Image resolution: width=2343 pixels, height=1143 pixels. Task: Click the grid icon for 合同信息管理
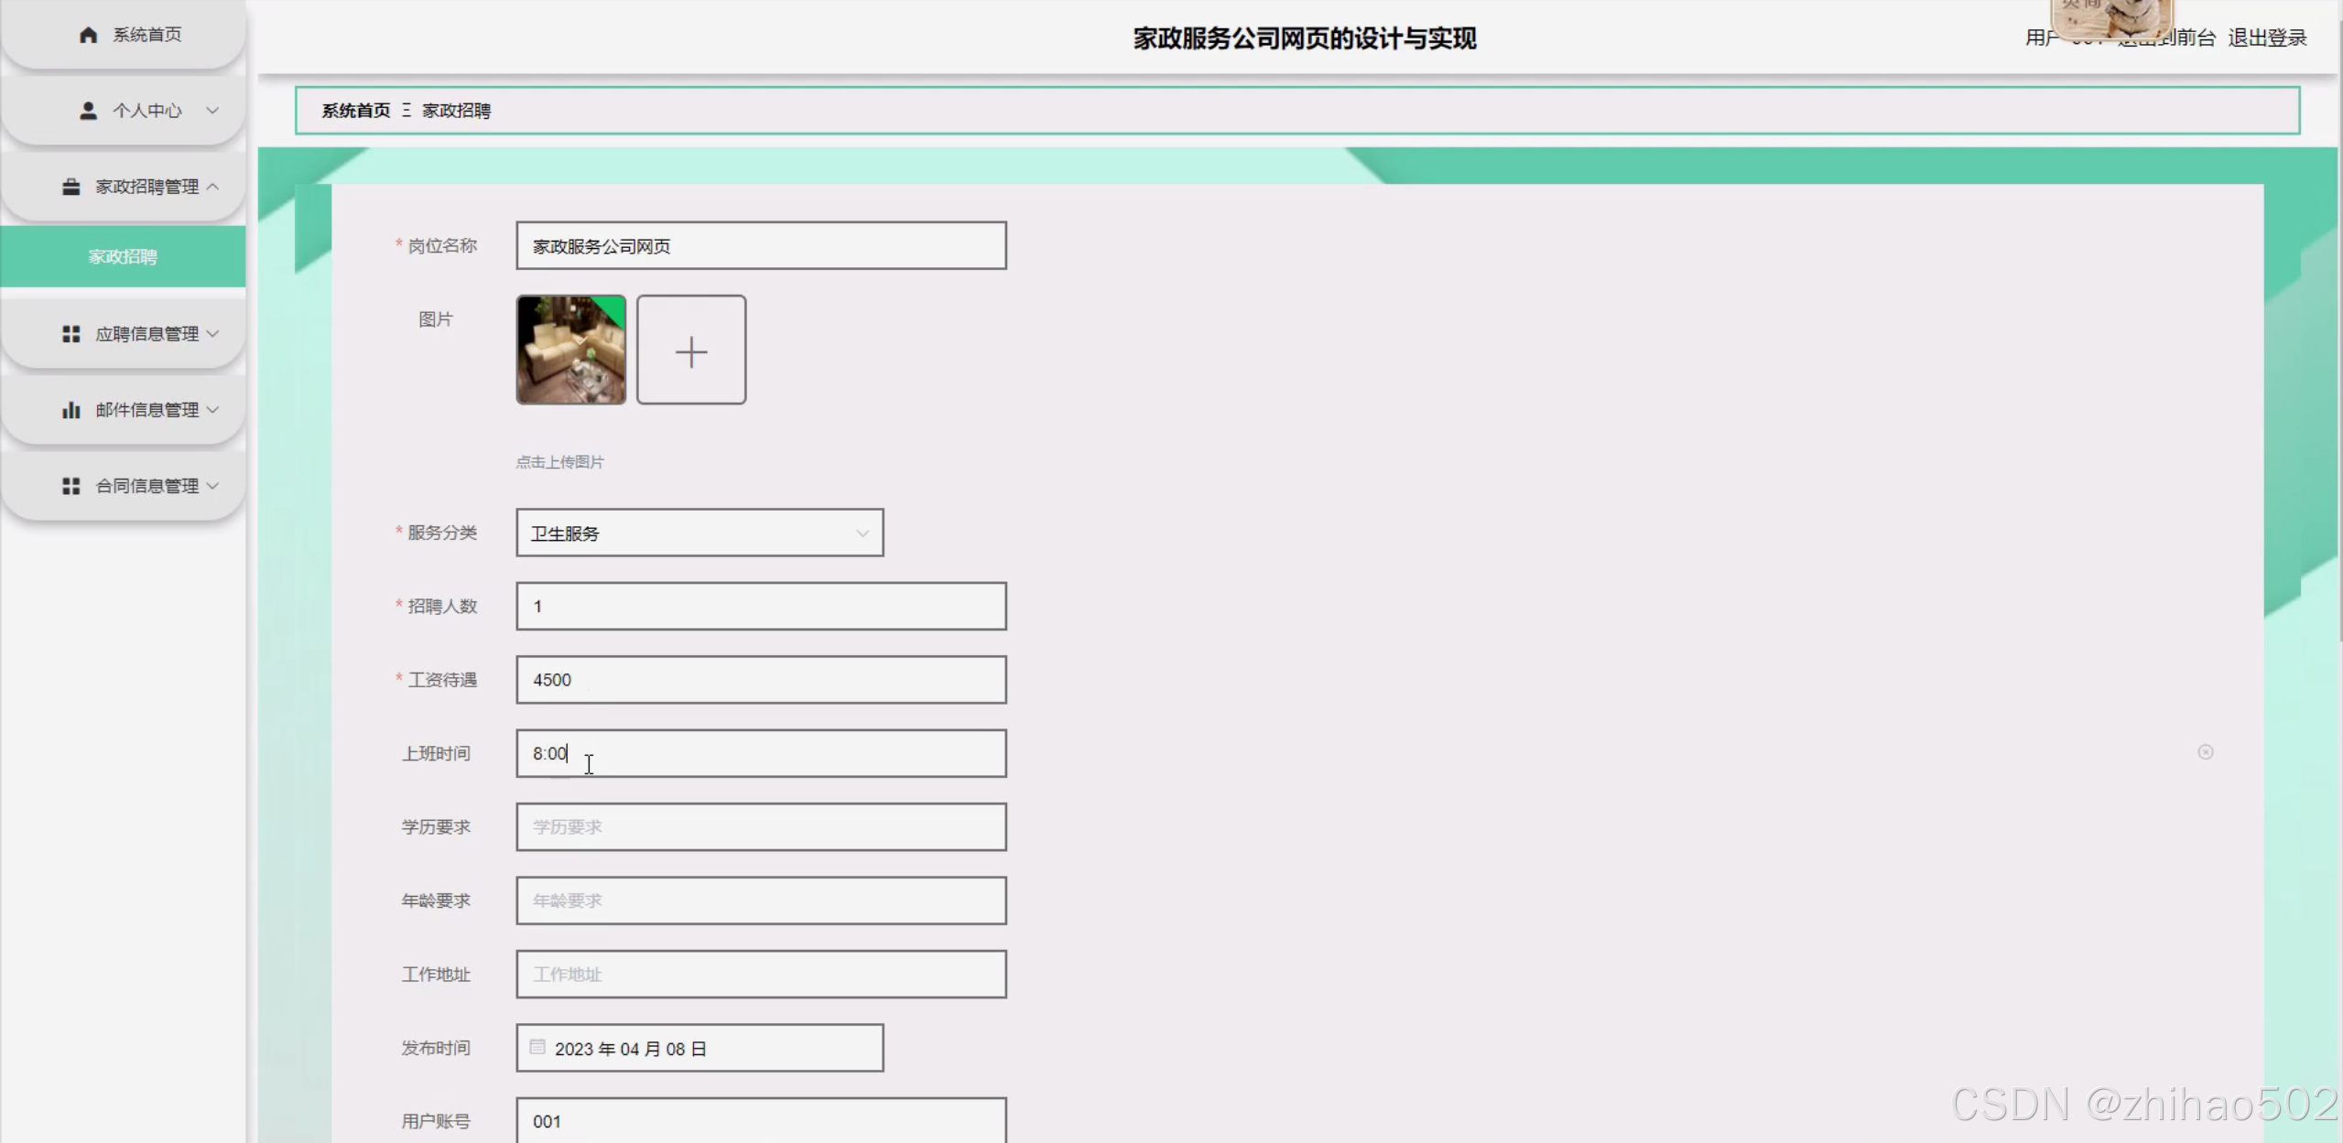(71, 486)
